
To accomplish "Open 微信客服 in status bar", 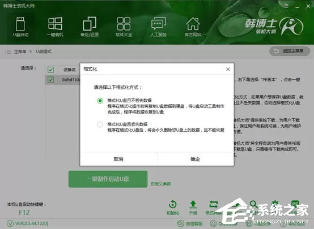I will pos(190,223).
